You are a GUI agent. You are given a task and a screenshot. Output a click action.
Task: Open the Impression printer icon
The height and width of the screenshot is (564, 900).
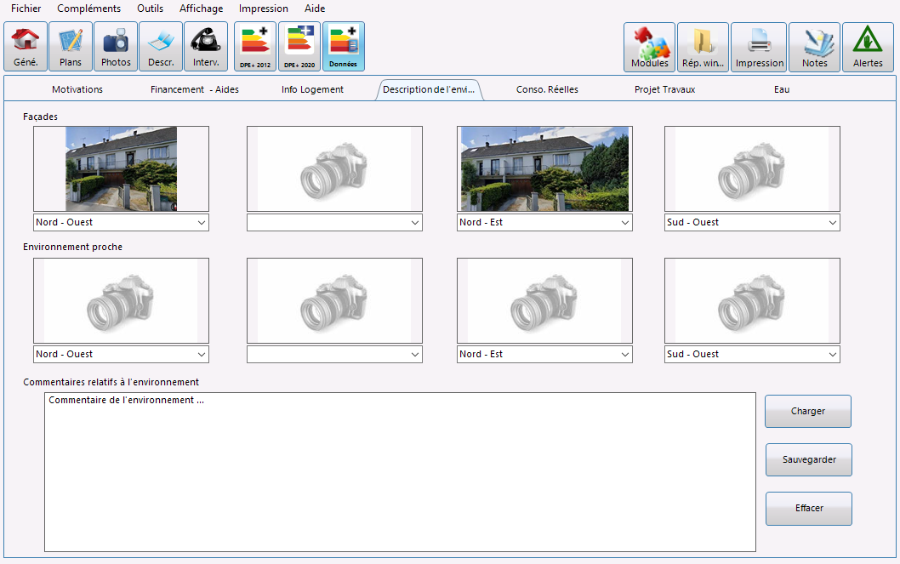[x=759, y=47]
